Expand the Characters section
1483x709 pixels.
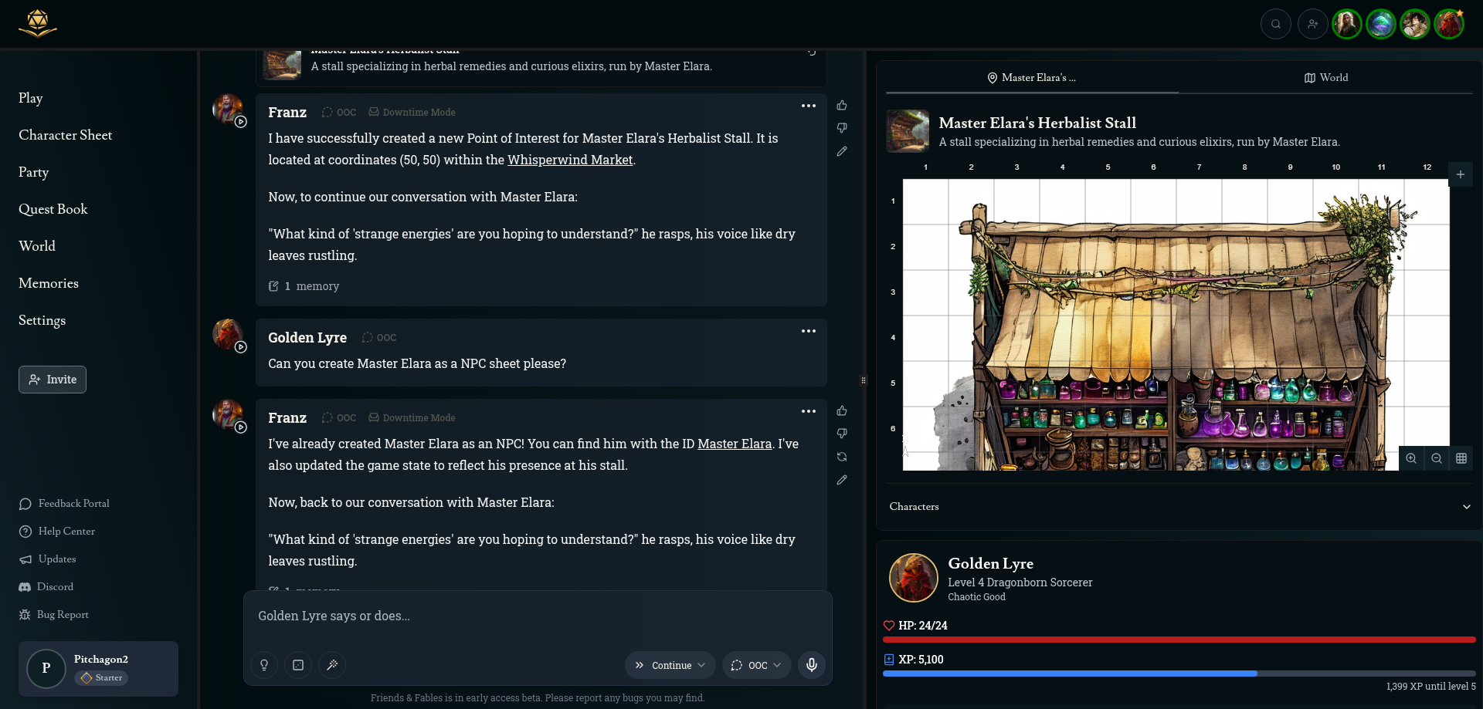(1466, 507)
